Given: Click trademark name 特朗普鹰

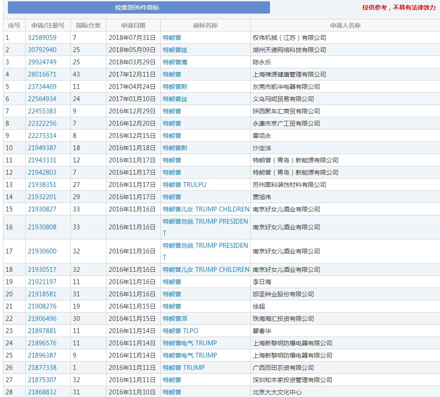Looking at the screenshot, I should [x=175, y=62].
